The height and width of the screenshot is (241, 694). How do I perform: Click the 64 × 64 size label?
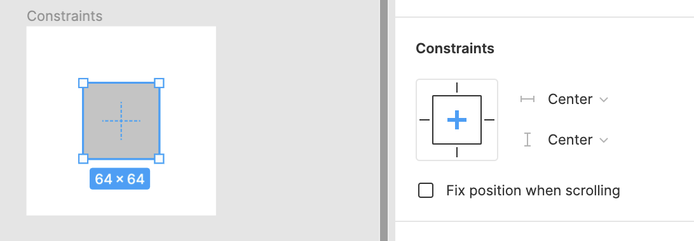[120, 179]
